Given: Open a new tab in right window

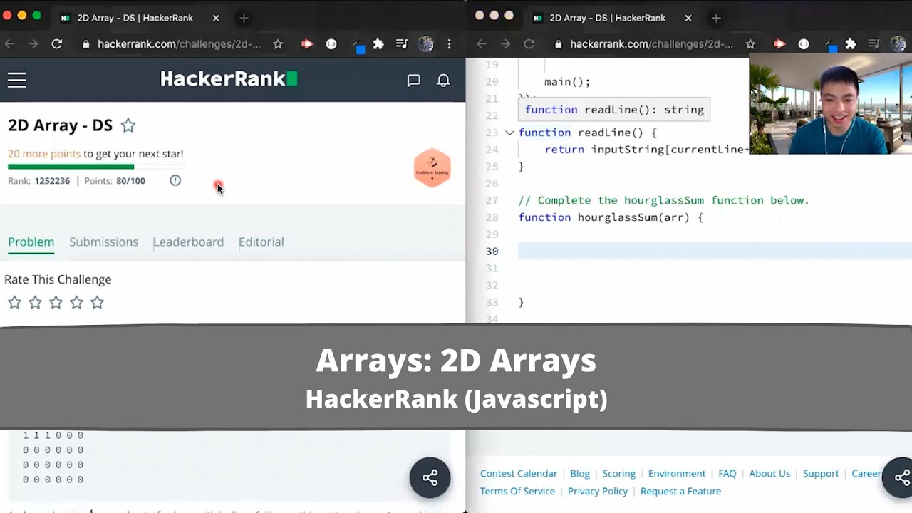Looking at the screenshot, I should click(x=716, y=18).
